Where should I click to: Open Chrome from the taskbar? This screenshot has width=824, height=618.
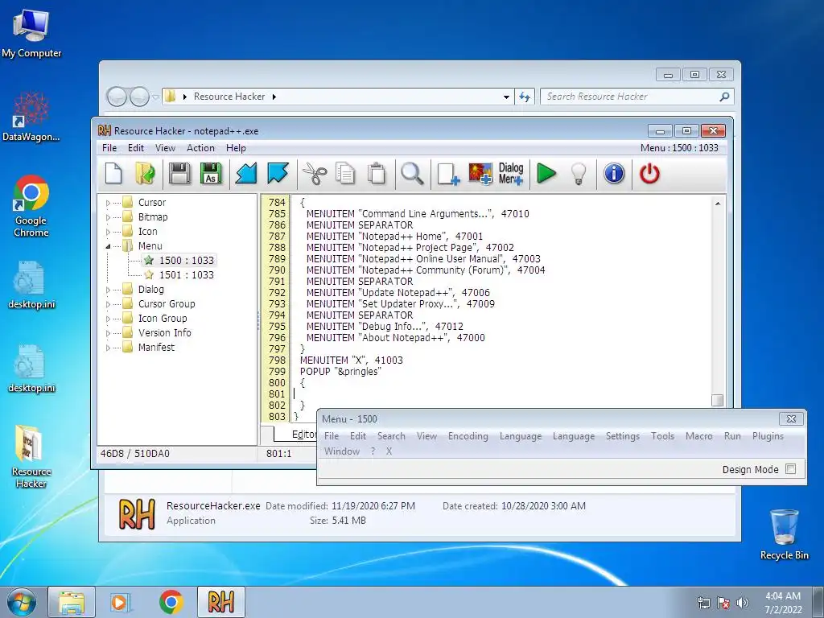(x=171, y=602)
